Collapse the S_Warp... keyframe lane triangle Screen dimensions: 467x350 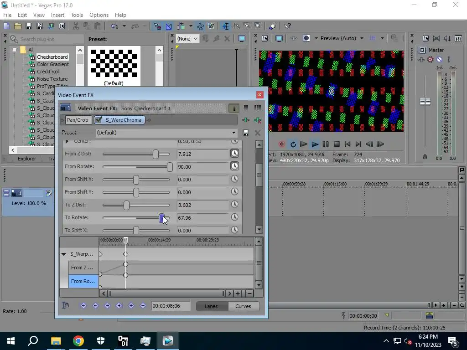coord(63,254)
